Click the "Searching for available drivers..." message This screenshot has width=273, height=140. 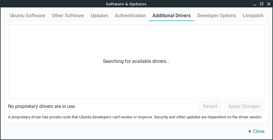click(x=136, y=61)
